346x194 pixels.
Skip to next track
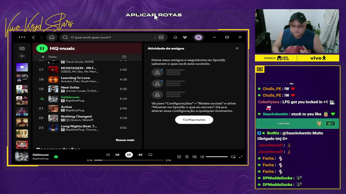140,155
